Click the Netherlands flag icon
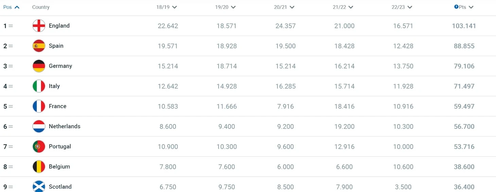496x192 pixels. [x=39, y=126]
